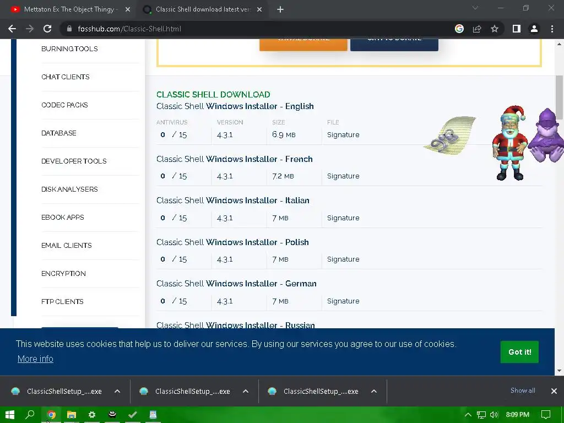Open Windows taskbar search
Image resolution: width=564 pixels, height=423 pixels.
pos(30,415)
